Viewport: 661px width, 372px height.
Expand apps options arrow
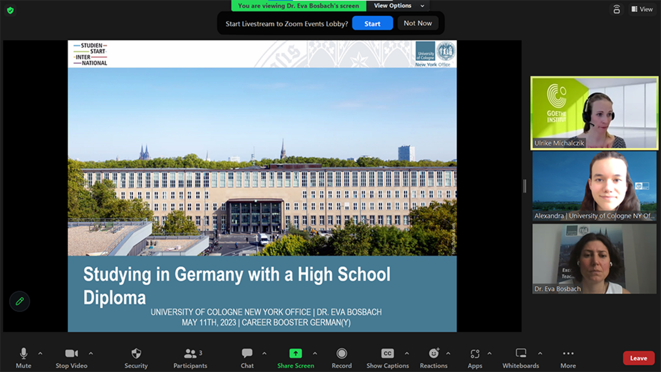coord(489,354)
